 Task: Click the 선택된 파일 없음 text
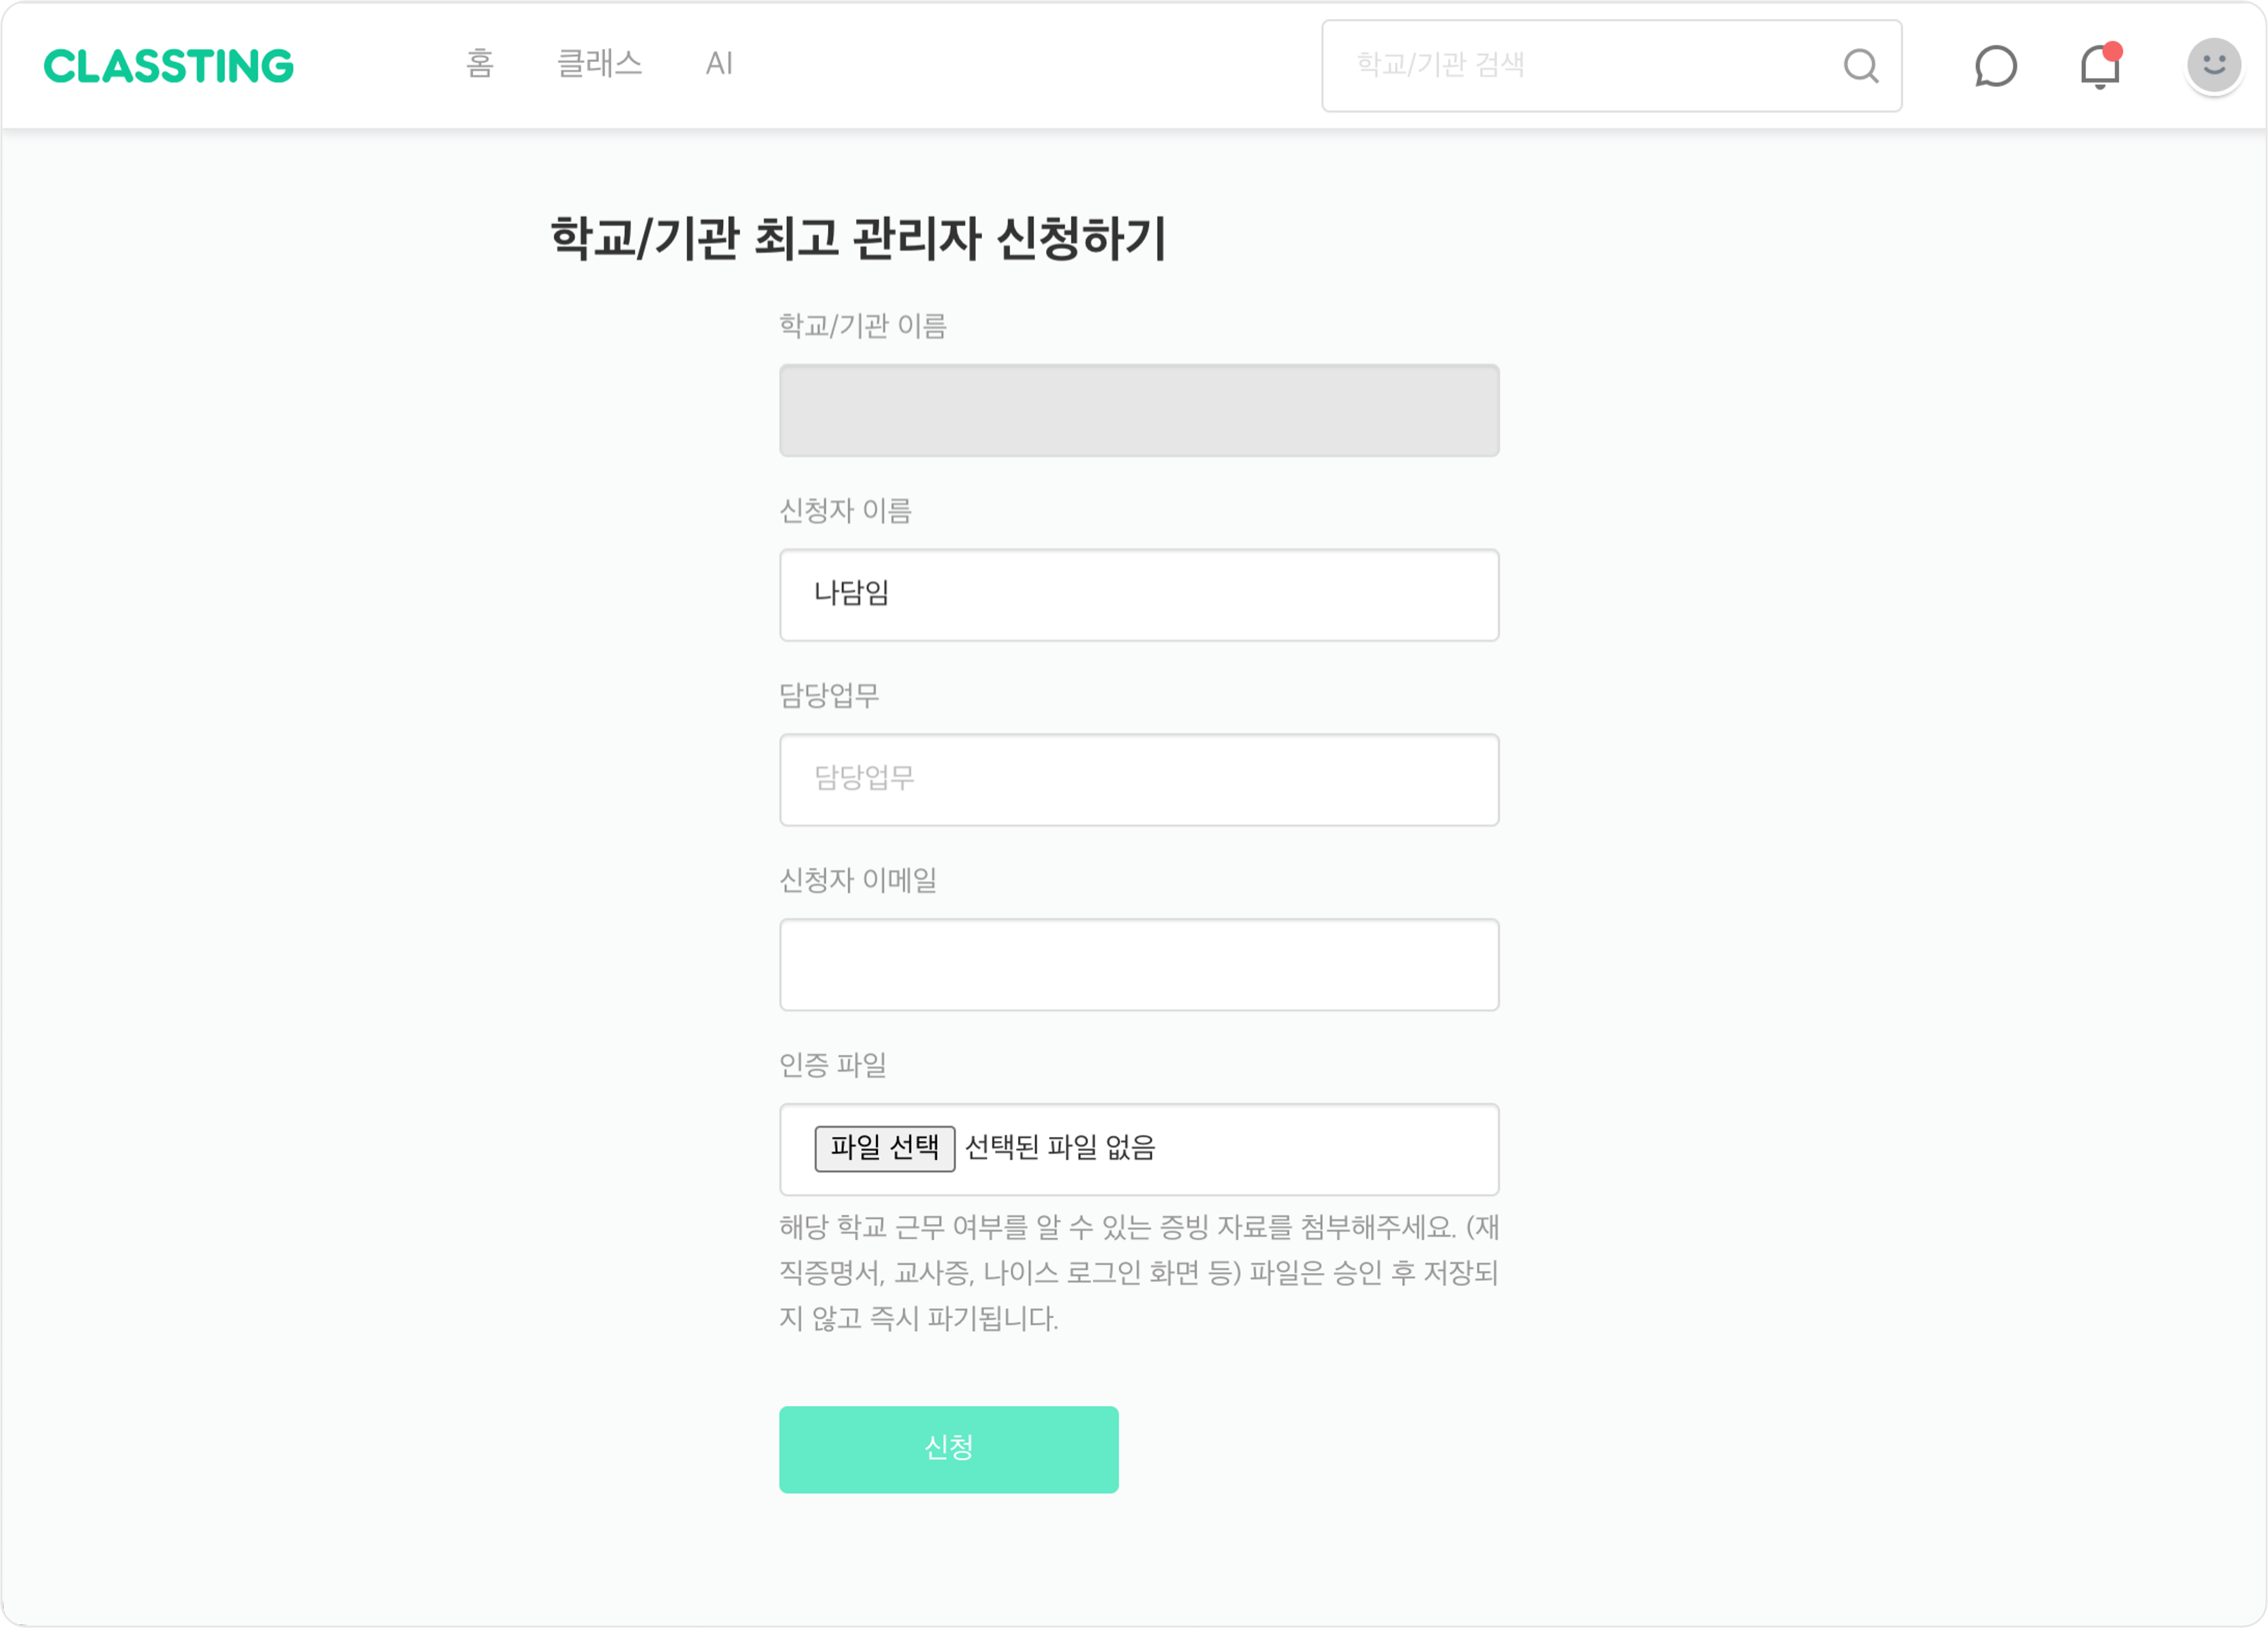click(1060, 1148)
